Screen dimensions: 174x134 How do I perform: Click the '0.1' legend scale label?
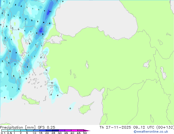3,133
